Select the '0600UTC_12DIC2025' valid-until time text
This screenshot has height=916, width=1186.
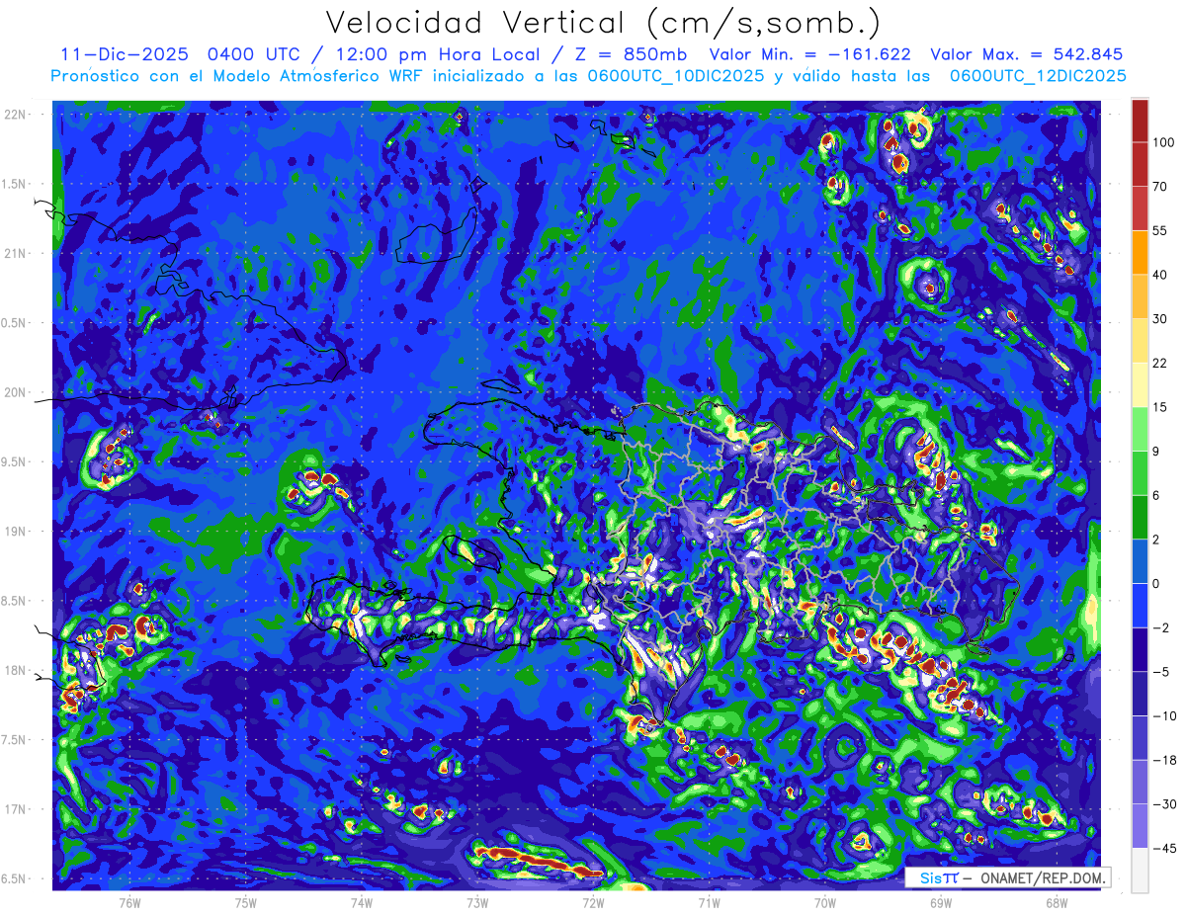(x=1038, y=76)
